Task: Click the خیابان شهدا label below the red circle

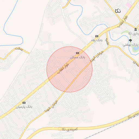Action: [x=51, y=106]
